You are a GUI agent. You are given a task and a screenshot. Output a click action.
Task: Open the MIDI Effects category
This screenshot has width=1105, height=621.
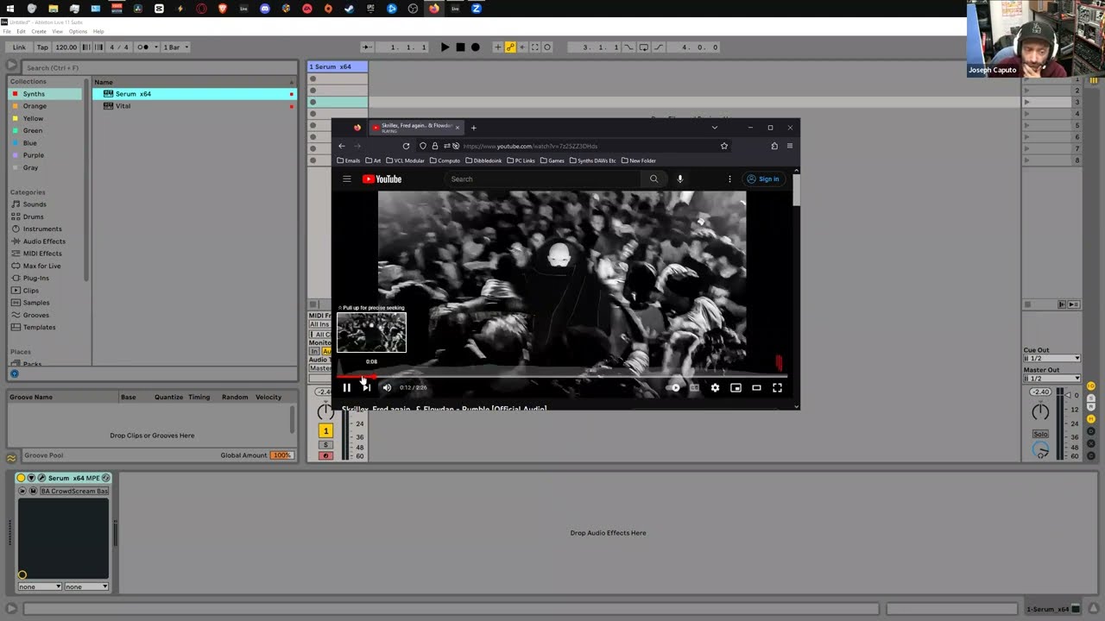coord(47,254)
